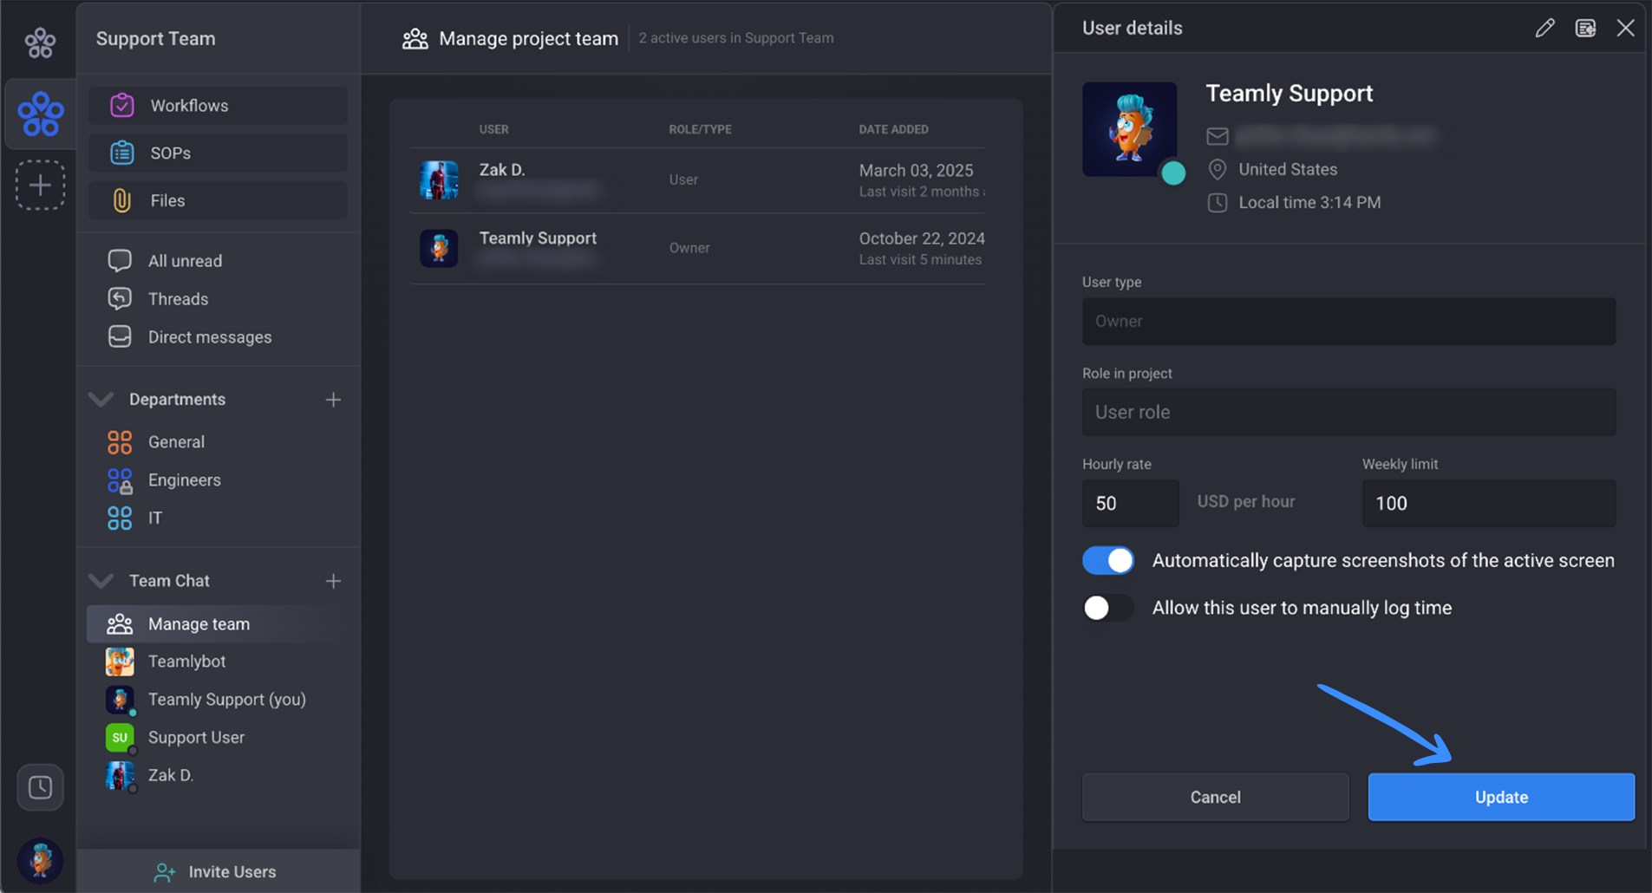This screenshot has height=893, width=1652.
Task: Open the SOPs section
Action: (218, 153)
